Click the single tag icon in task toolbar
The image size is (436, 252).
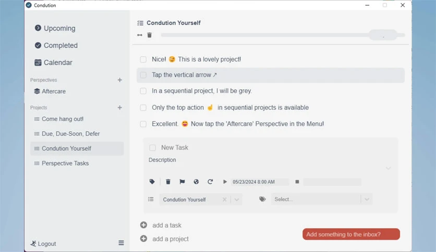(152, 182)
